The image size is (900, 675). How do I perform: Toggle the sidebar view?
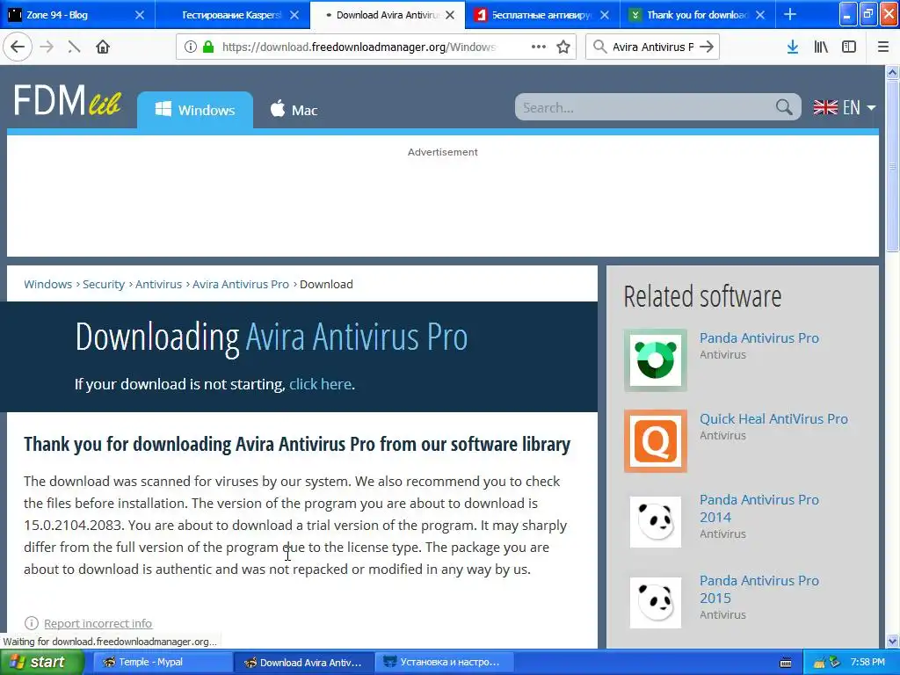pyautogui.click(x=849, y=47)
